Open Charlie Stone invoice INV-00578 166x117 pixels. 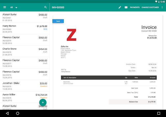coord(25,51)
